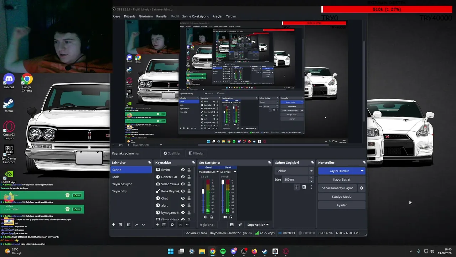Start virtual camera with Sanal Kamerayı Başlat
The width and height of the screenshot is (456, 257).
click(337, 188)
